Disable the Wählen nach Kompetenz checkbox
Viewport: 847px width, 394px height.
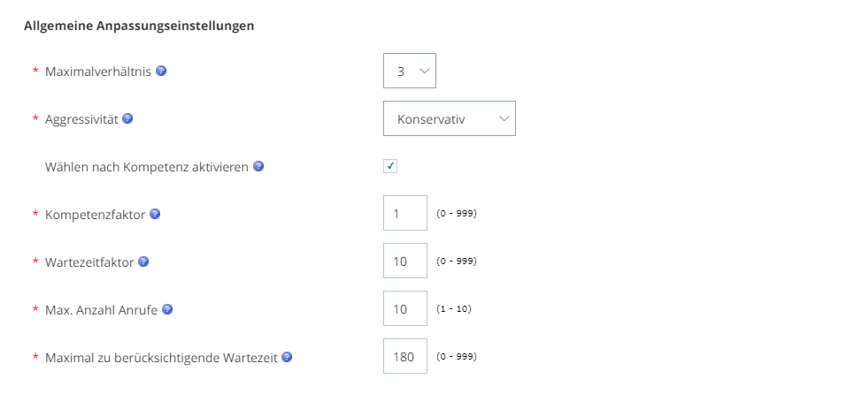[390, 166]
